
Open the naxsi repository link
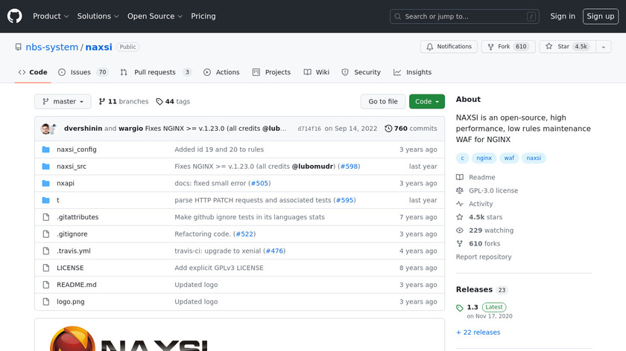tap(98, 47)
